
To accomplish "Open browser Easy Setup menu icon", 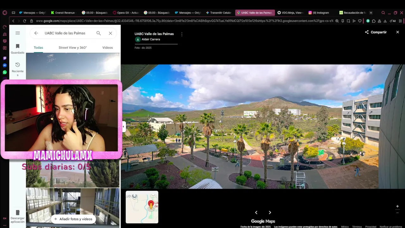I will coord(401,21).
